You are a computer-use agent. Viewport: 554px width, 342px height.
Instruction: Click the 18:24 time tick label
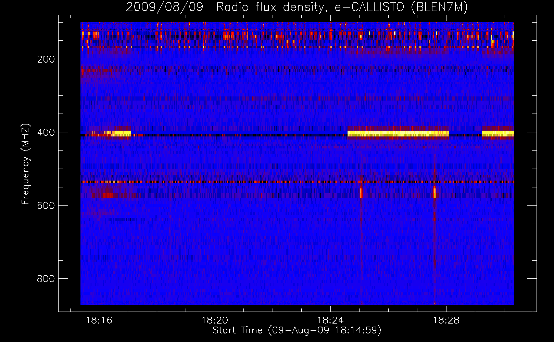click(x=330, y=320)
